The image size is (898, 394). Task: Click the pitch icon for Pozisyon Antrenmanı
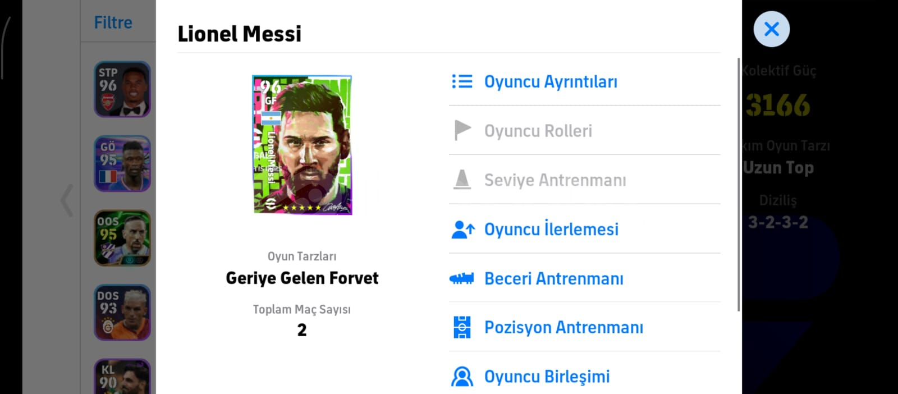click(x=462, y=327)
